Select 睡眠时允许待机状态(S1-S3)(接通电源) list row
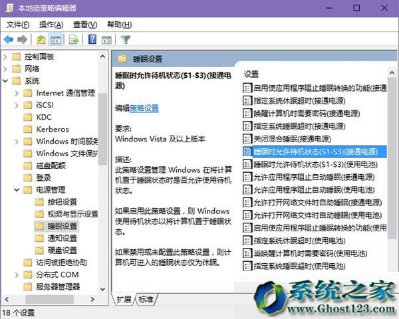 pos(315,152)
